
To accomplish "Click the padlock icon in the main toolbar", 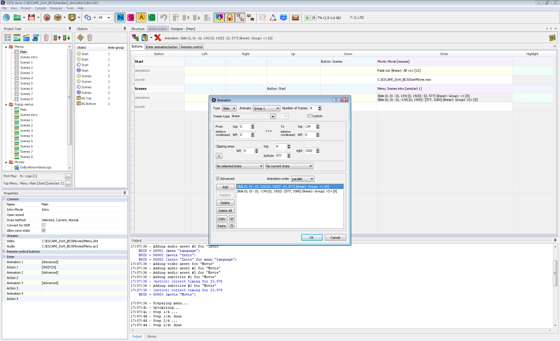I will coord(230,18).
